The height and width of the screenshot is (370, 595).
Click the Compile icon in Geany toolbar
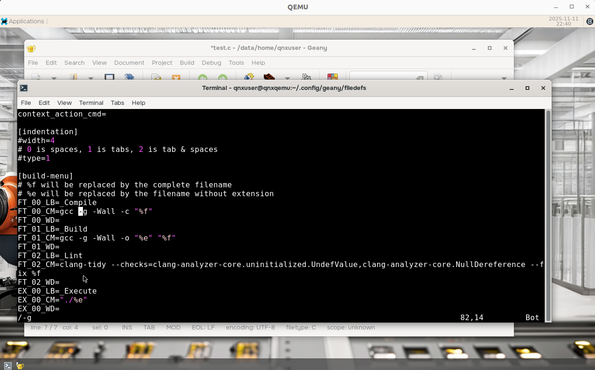coord(249,77)
